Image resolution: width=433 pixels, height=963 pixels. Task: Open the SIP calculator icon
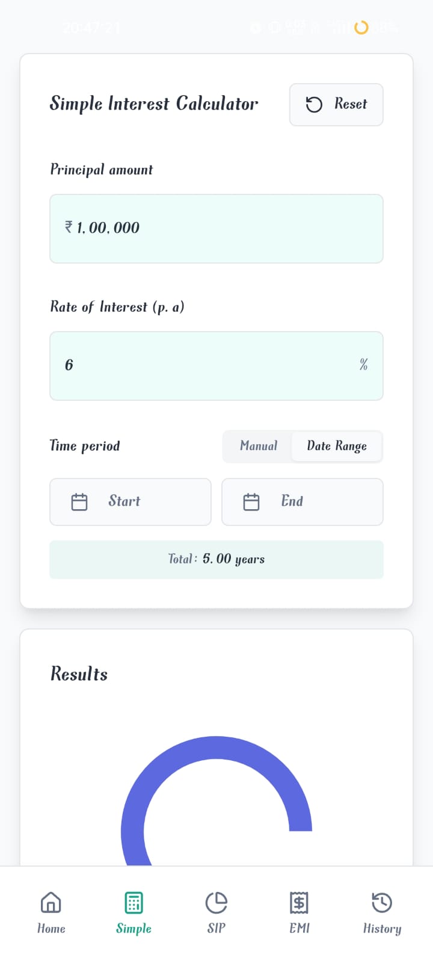click(x=216, y=903)
